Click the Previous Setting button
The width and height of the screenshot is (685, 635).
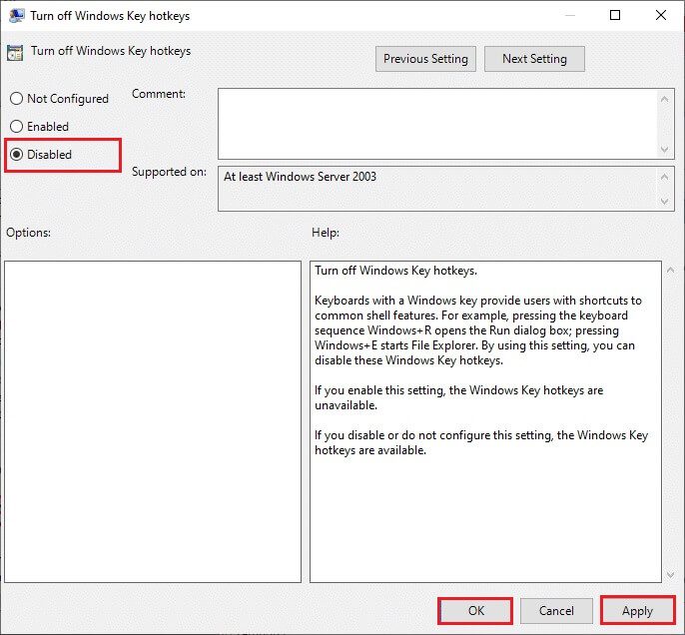click(x=425, y=59)
